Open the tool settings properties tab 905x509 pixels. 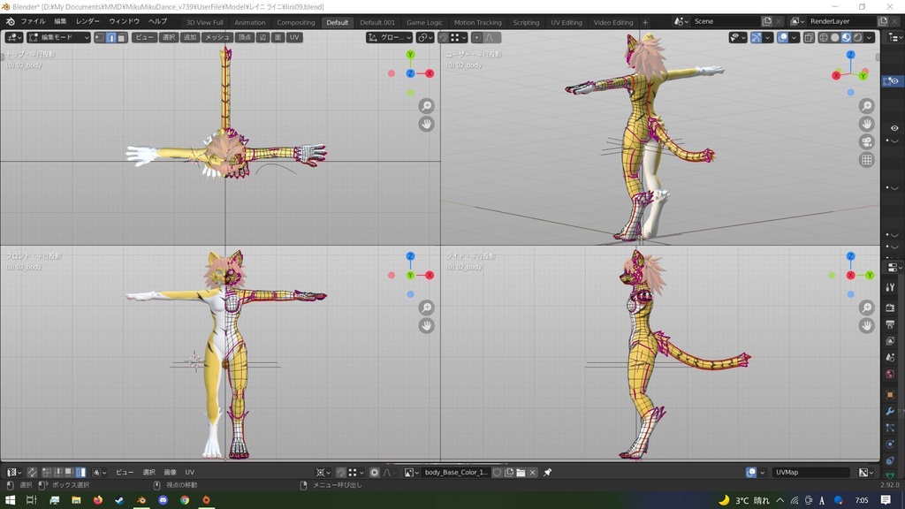[890, 287]
